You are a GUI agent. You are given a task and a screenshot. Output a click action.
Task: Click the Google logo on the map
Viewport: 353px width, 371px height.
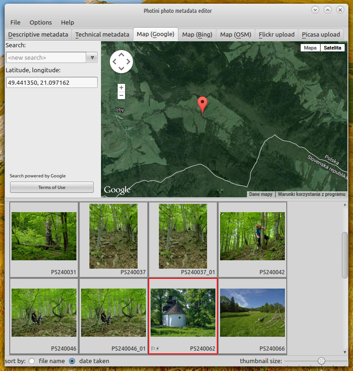click(117, 190)
